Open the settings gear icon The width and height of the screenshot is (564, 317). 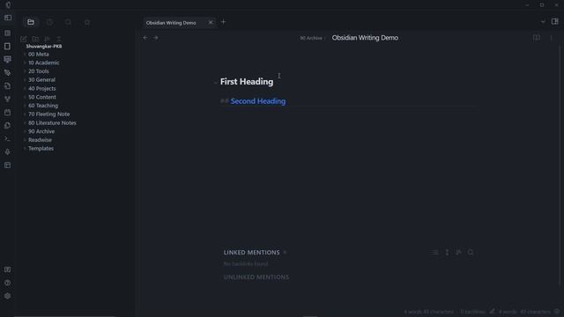pos(8,296)
